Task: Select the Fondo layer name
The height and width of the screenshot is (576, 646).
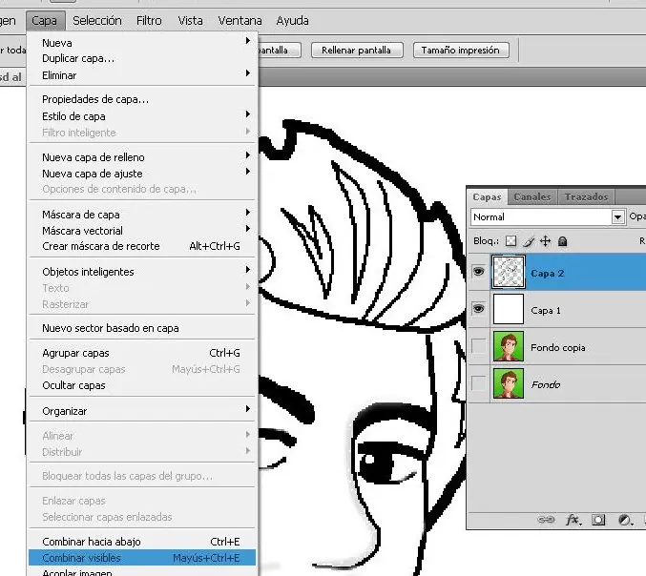Action: coord(546,384)
